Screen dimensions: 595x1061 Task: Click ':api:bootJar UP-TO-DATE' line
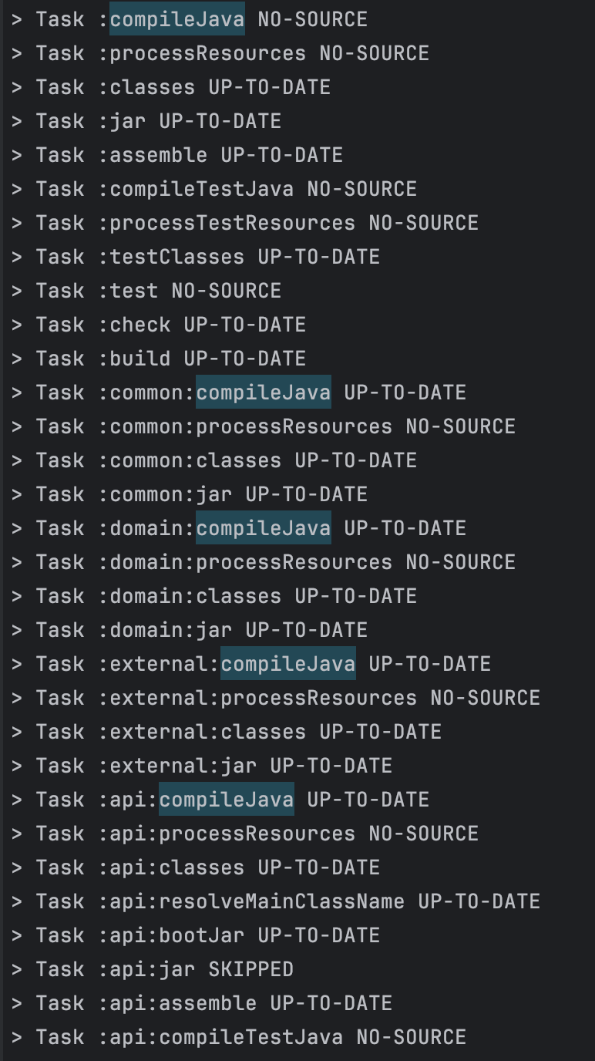click(x=196, y=935)
